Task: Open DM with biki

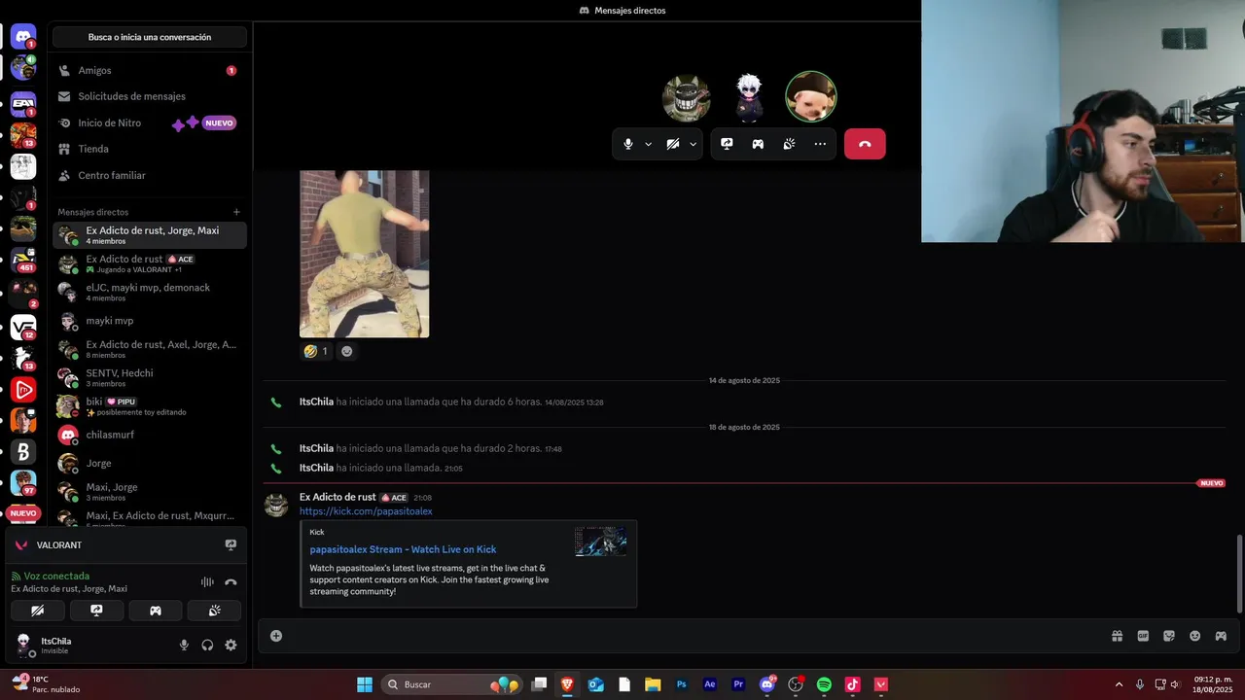Action: (150, 405)
